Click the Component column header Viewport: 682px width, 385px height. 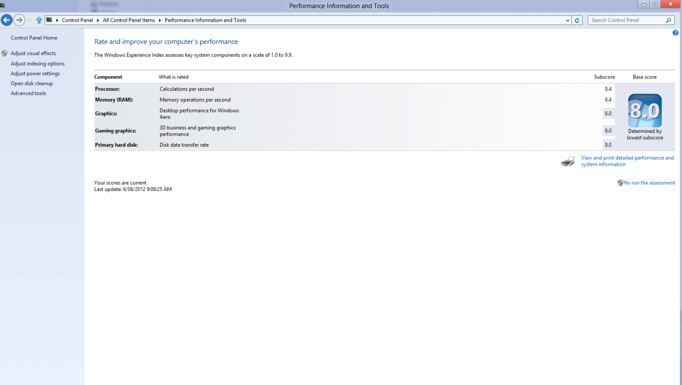point(108,77)
